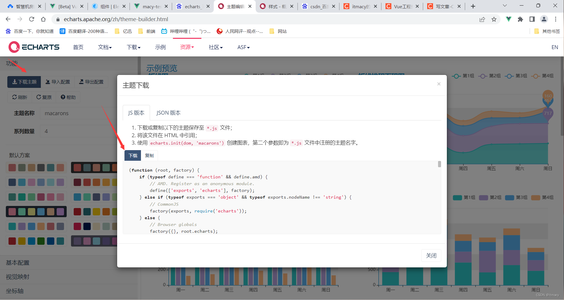
Task: Click the ECharts logo in header
Action: 34,47
